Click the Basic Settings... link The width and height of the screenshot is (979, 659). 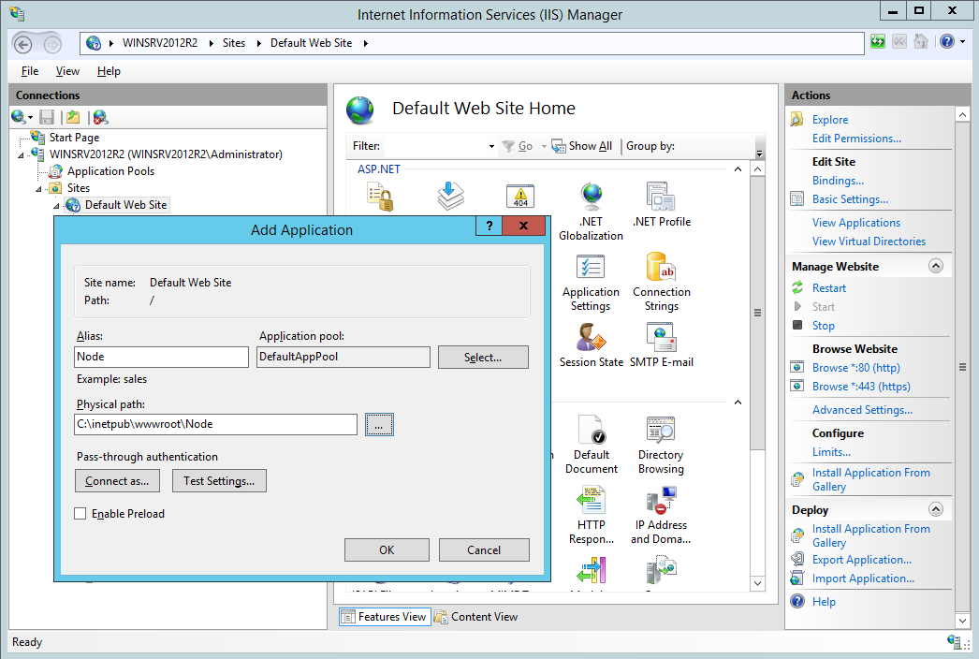click(850, 199)
